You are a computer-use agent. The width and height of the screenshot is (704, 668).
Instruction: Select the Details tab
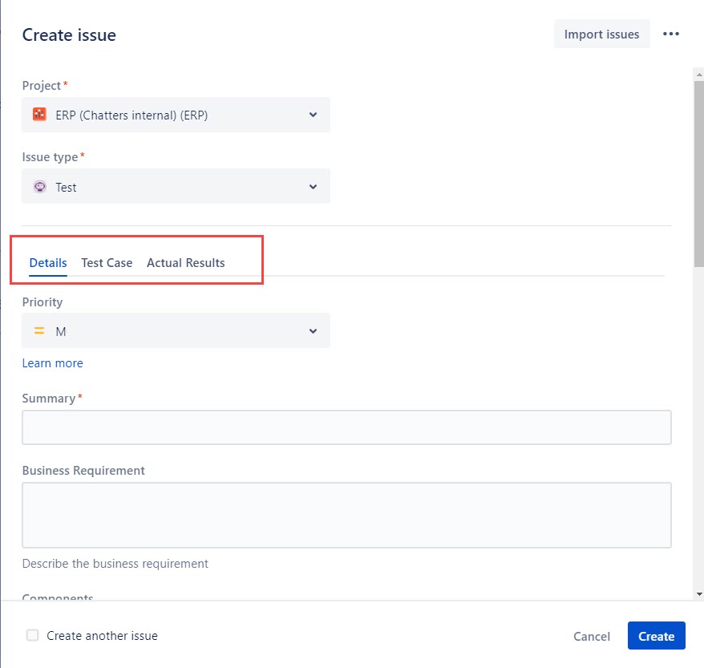pyautogui.click(x=48, y=263)
